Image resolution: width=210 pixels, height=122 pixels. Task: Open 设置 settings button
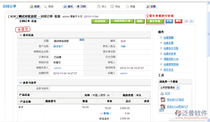(x=151, y=7)
